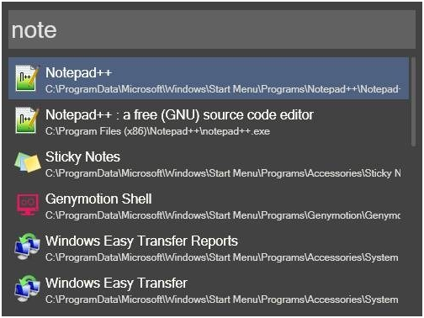The height and width of the screenshot is (318, 424).
Task: Click the Notepad++ Start Menu shortcut path
Action: tap(223, 89)
